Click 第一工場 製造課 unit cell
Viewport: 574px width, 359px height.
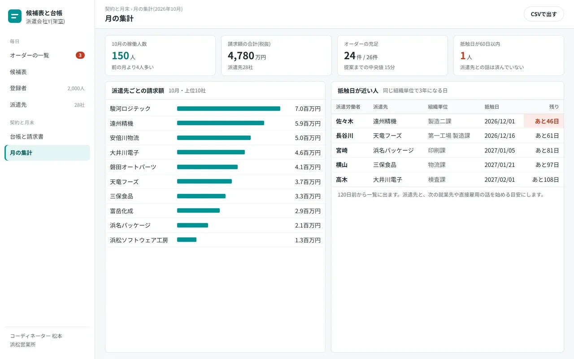click(449, 136)
